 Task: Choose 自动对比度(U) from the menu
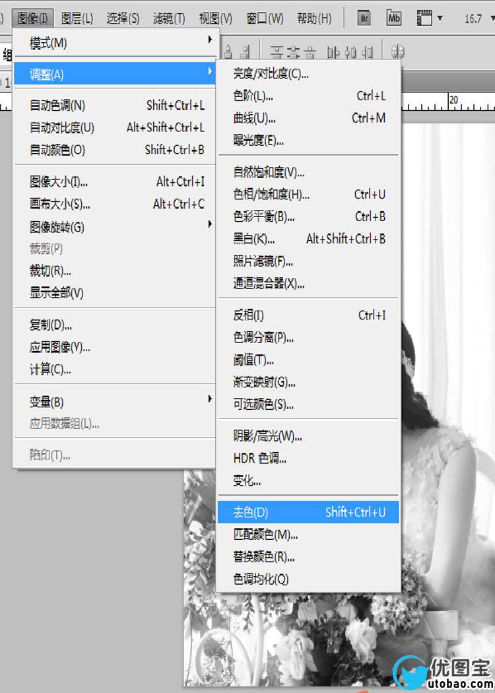pyautogui.click(x=115, y=128)
